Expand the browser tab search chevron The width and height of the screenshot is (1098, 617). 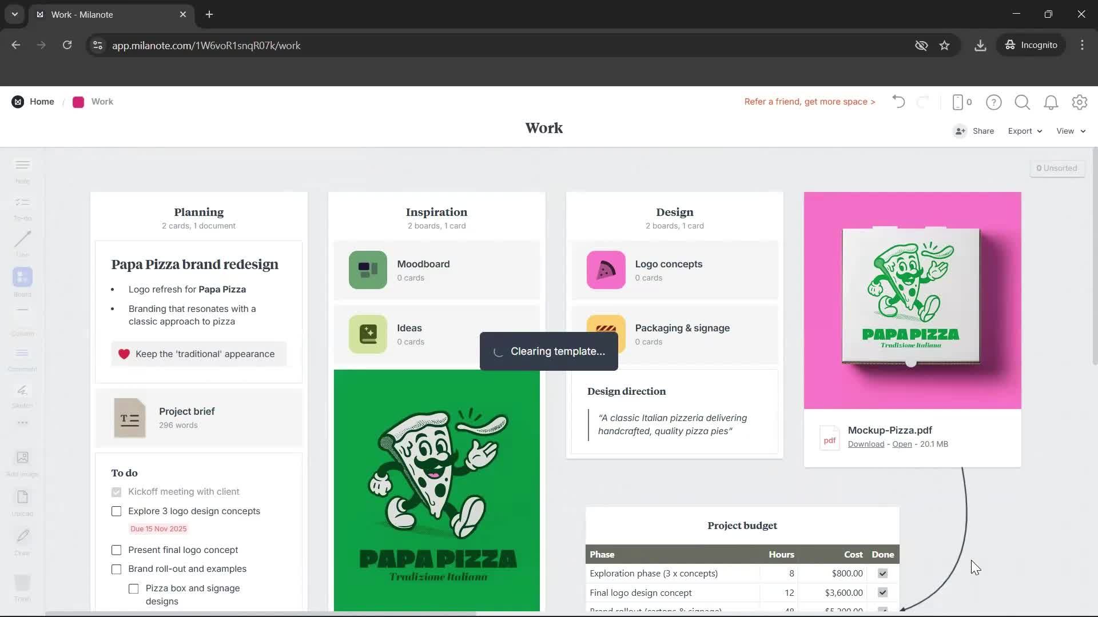[14, 14]
